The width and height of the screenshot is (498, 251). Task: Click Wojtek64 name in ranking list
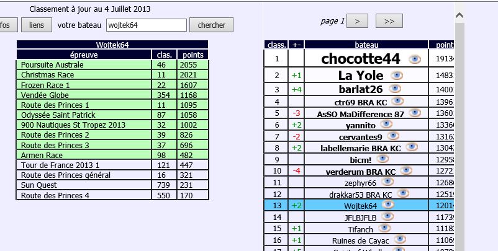(x=361, y=206)
